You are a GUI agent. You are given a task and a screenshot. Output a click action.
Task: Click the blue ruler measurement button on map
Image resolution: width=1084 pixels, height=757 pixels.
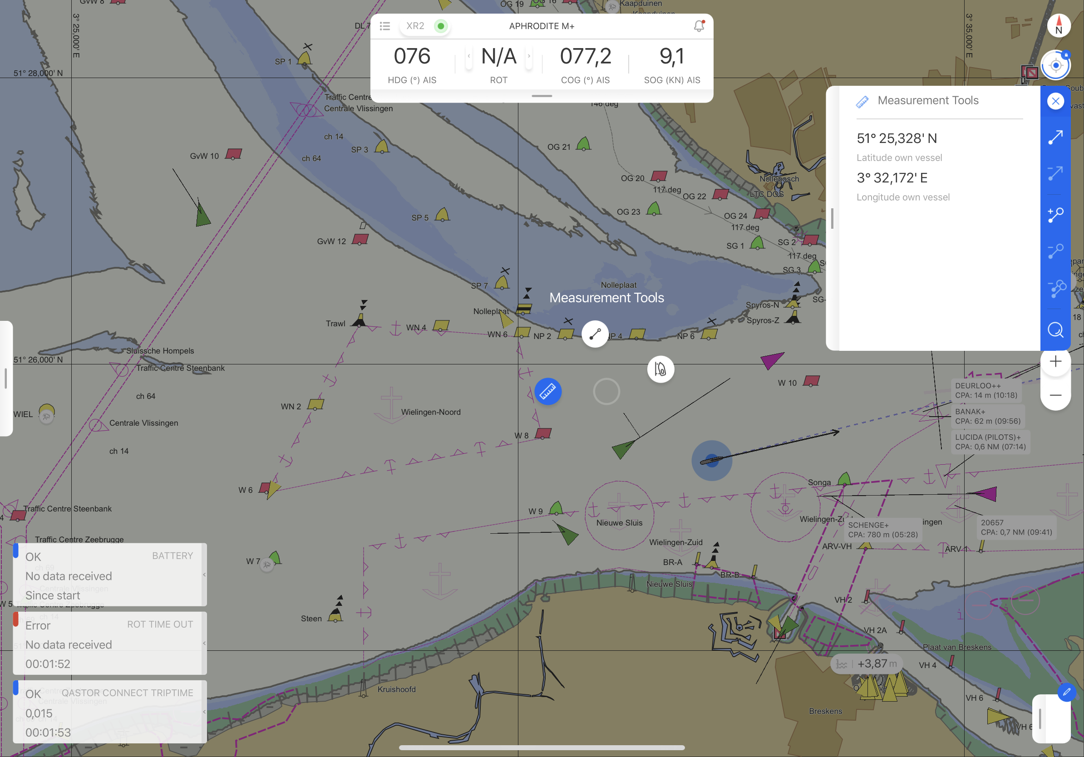coord(547,391)
